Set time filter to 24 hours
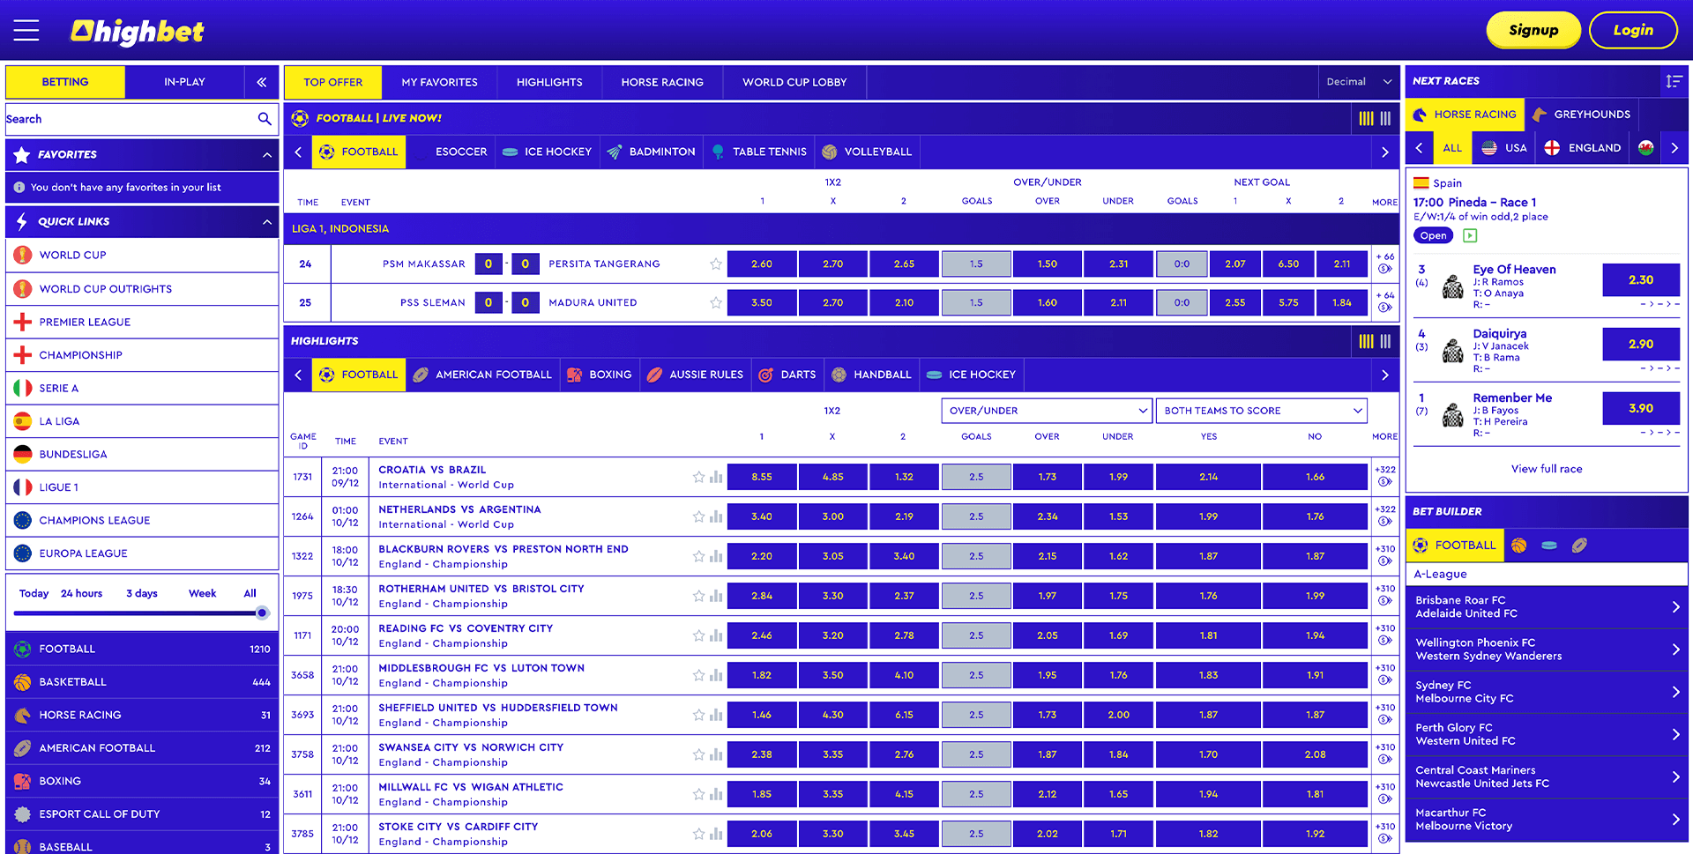Viewport: 1693px width, 854px height. pos(81,594)
